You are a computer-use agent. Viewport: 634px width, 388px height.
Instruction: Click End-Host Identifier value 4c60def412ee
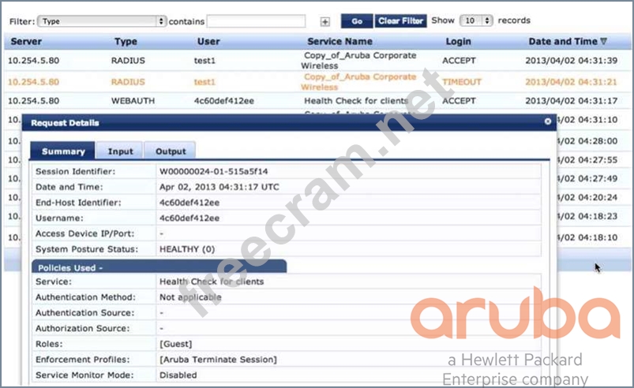click(x=189, y=203)
